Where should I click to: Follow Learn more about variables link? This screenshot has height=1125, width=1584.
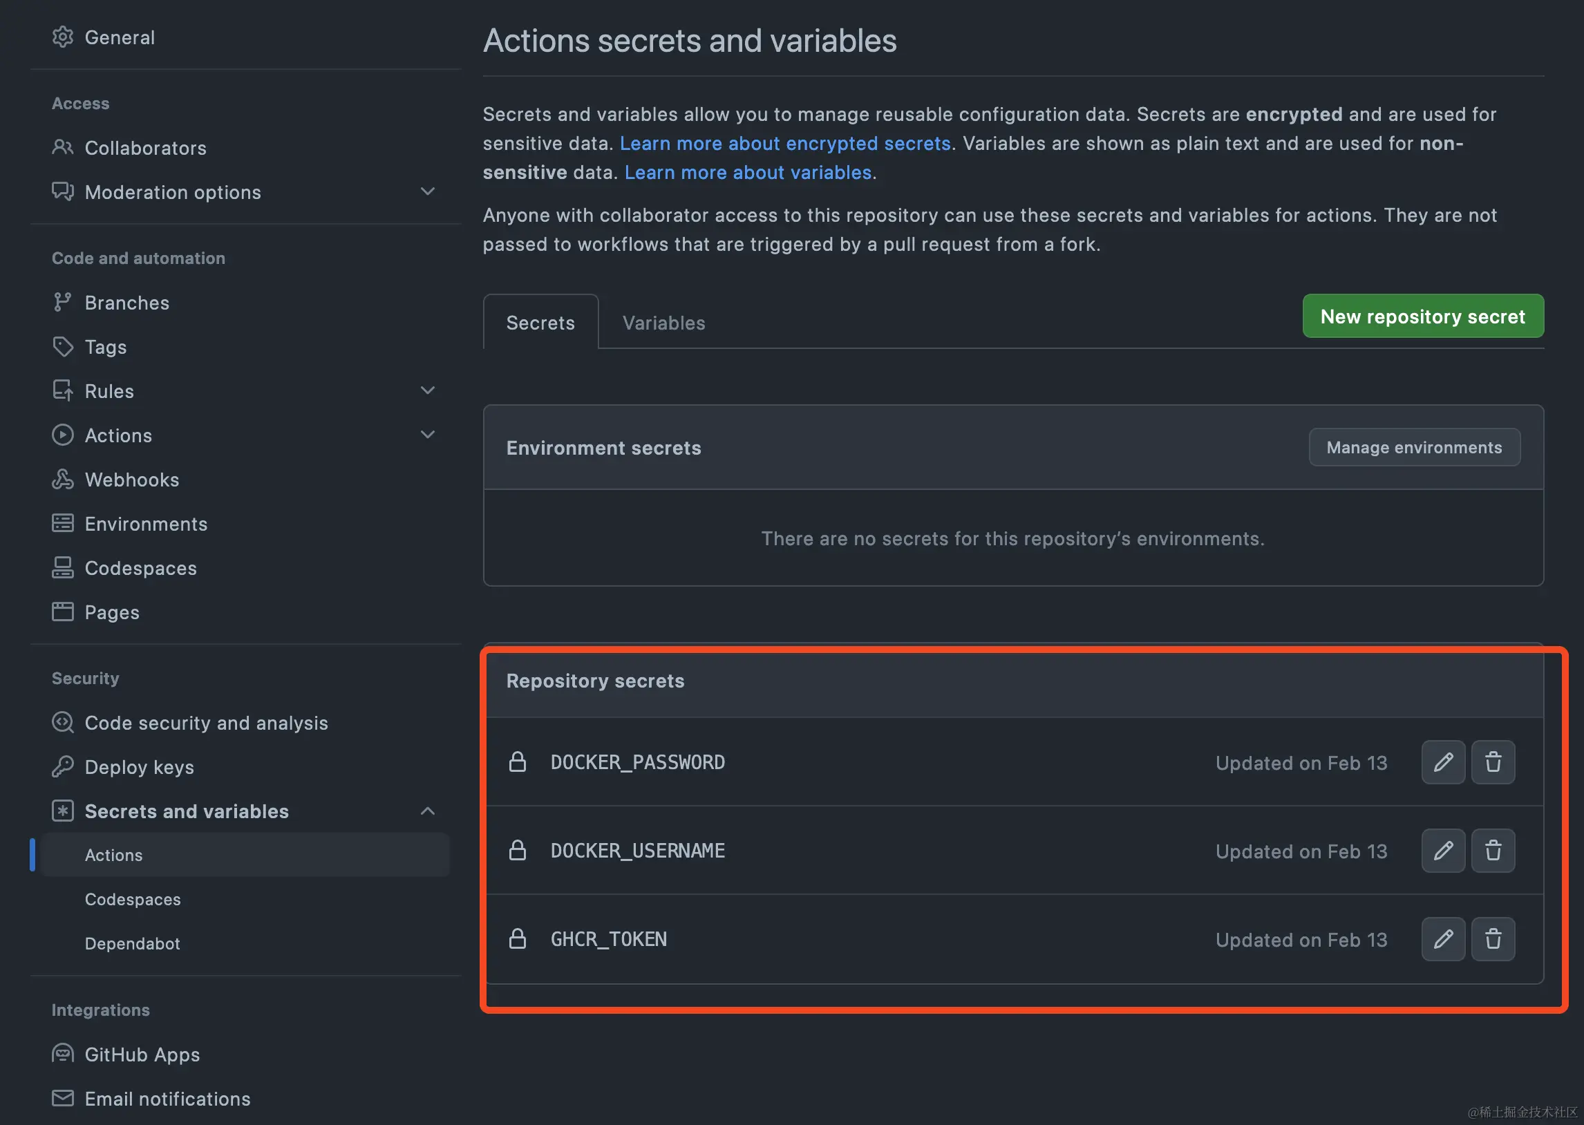coord(747,173)
